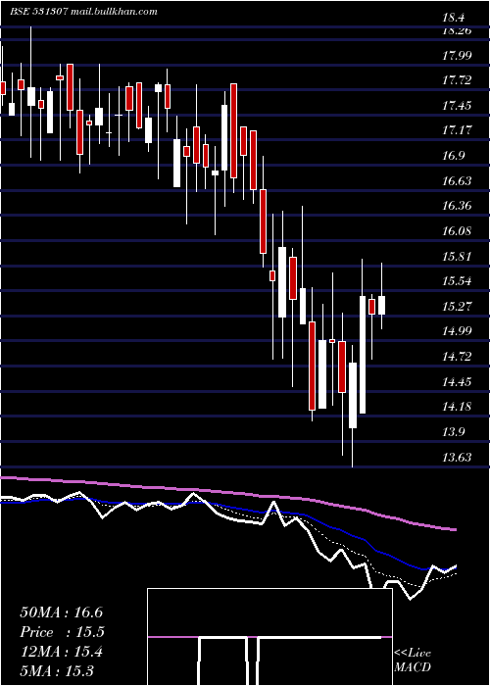Click the 17.45 price axis label
The image size is (490, 686).
(457, 106)
